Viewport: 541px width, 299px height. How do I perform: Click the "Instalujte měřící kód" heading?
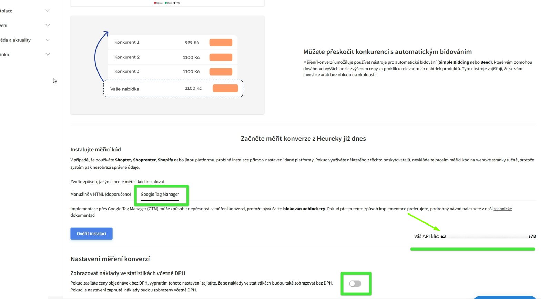pos(95,150)
